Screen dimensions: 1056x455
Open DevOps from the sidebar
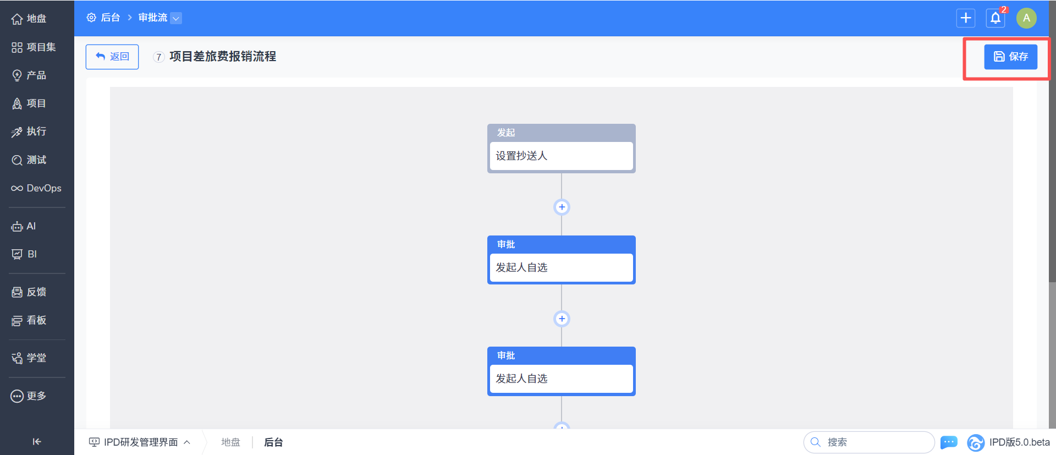point(36,188)
